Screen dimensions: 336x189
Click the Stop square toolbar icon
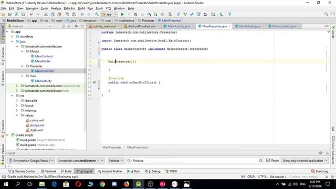pyautogui.click(x=162, y=14)
